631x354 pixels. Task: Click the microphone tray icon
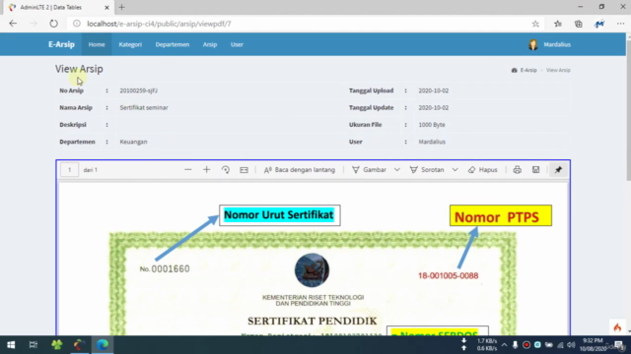[515, 345]
